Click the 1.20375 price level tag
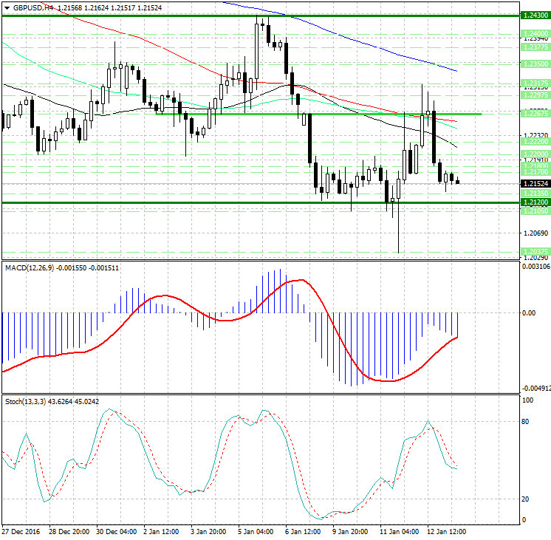 (x=534, y=252)
